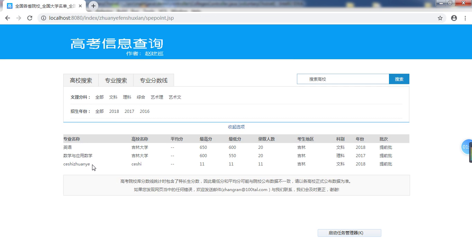Click the author name 赵建巡
Image resolution: width=472 pixels, height=252 pixels.
[x=154, y=54]
